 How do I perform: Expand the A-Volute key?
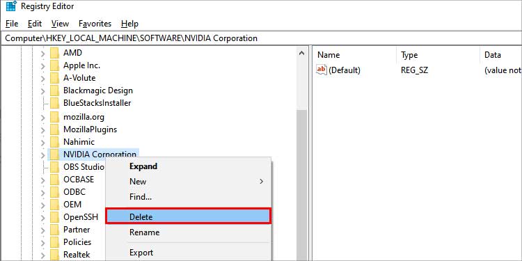click(42, 79)
